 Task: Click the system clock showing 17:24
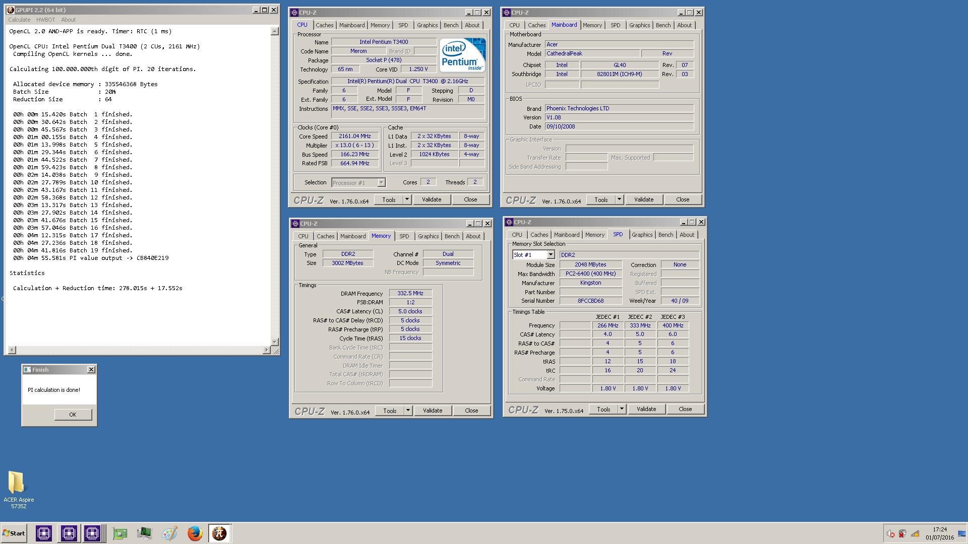tap(940, 529)
